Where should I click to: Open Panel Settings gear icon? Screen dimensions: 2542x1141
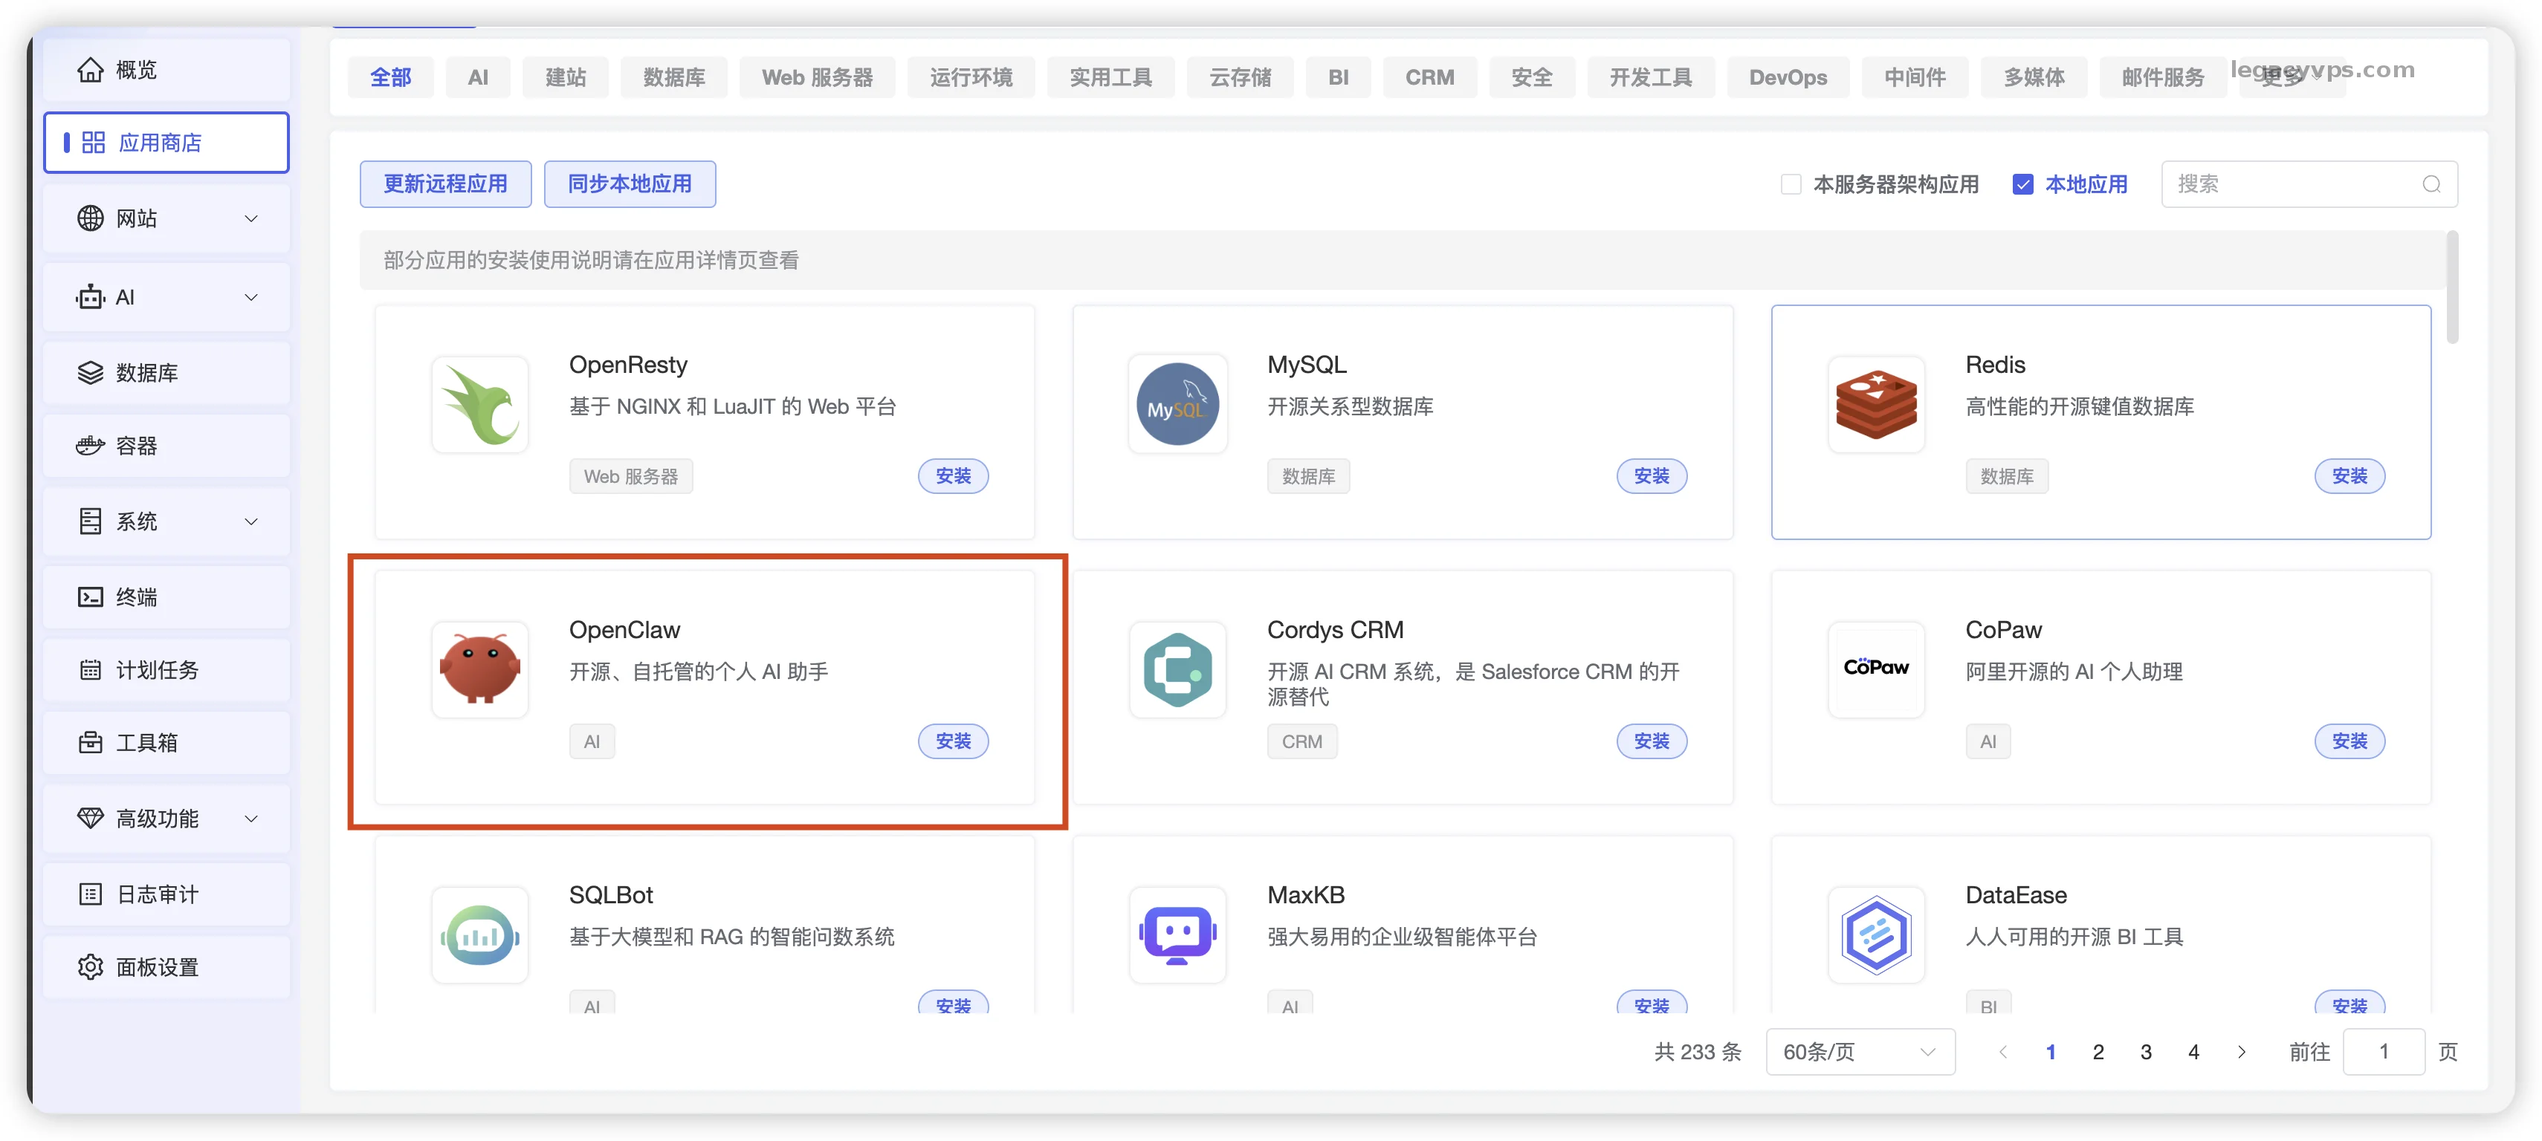click(90, 966)
